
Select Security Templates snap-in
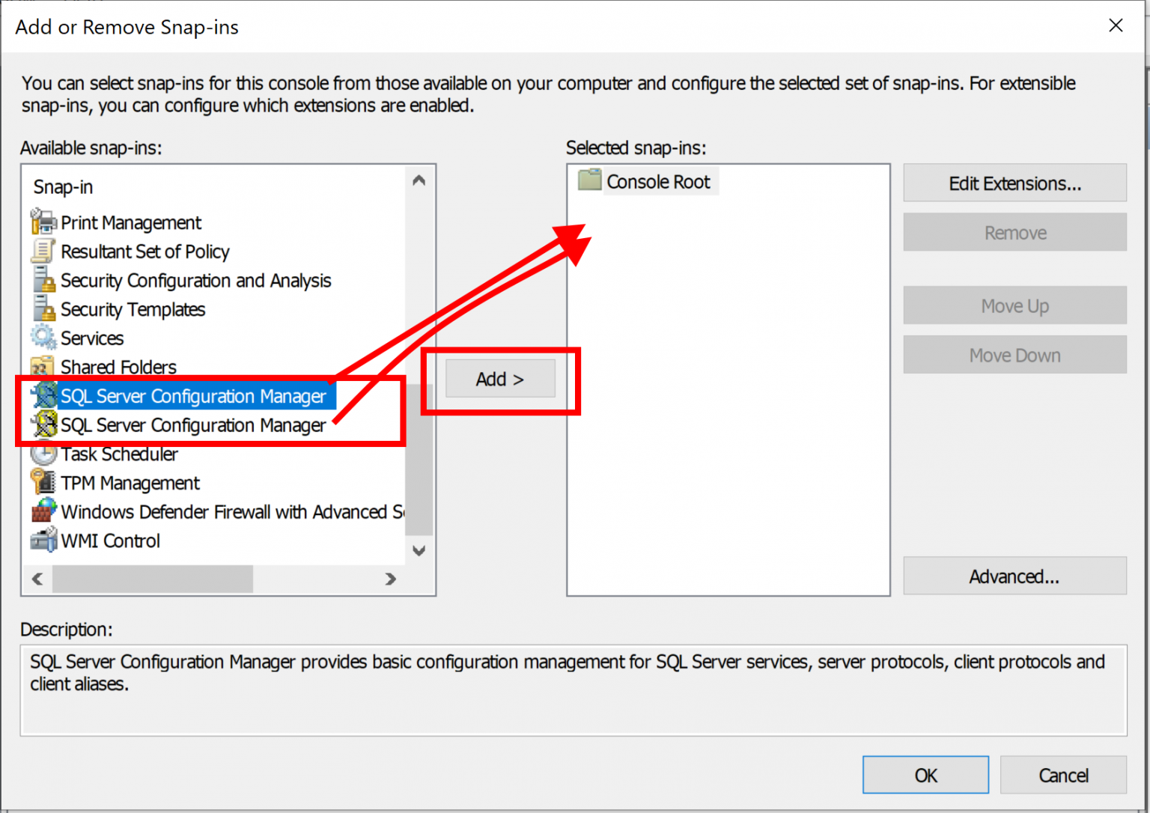coord(133,309)
